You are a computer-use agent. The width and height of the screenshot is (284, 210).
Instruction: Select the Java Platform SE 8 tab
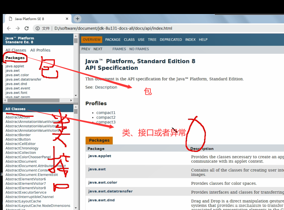tap(38, 19)
